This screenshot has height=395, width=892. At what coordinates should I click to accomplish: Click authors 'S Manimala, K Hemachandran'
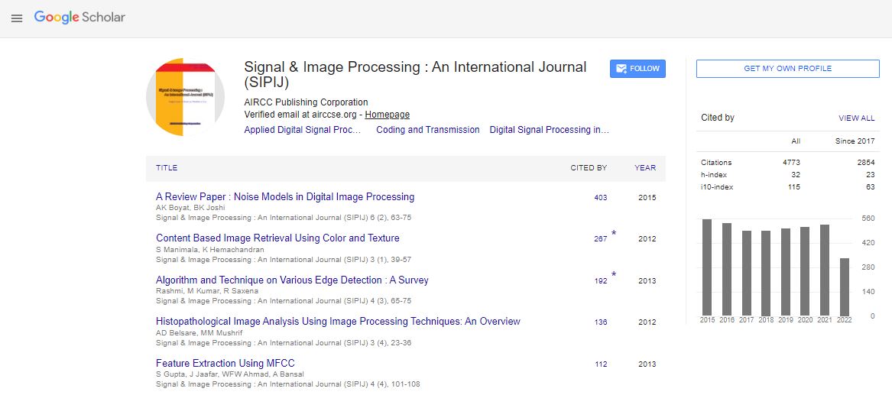[x=210, y=249]
